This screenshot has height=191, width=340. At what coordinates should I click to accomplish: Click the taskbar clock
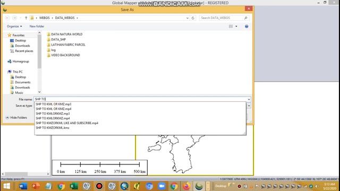click(x=329, y=186)
